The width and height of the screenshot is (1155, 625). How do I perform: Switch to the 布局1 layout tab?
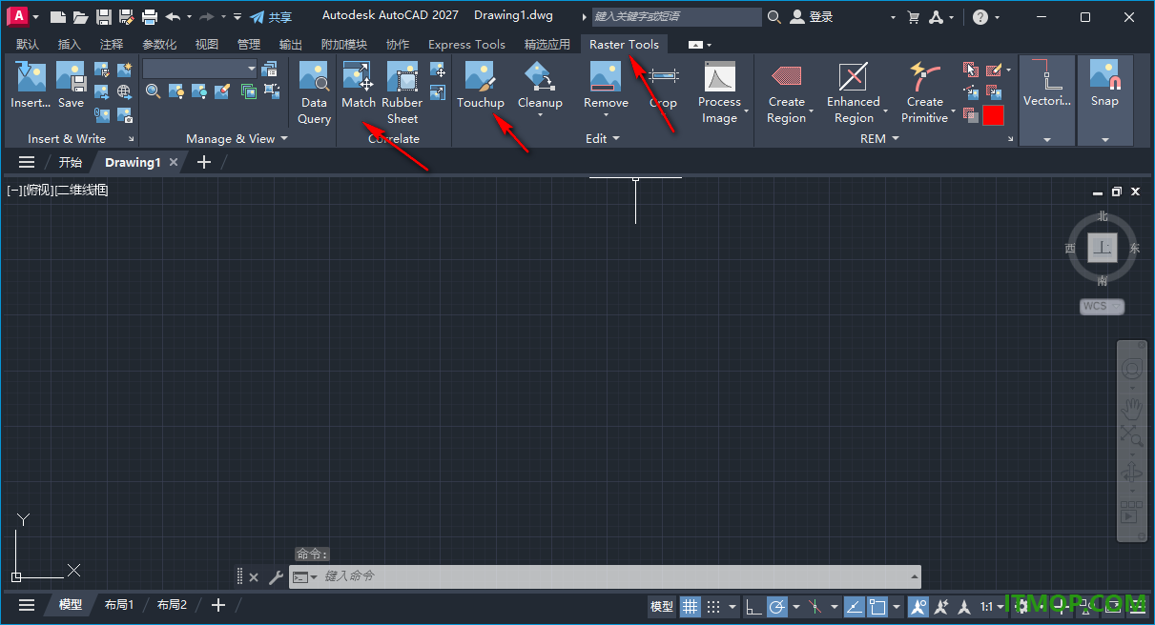click(119, 605)
